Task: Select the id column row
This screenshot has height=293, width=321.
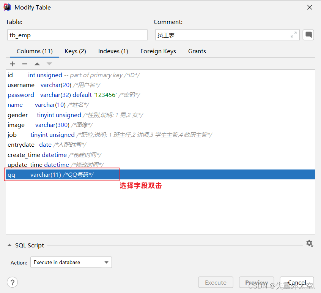Action: (x=160, y=75)
